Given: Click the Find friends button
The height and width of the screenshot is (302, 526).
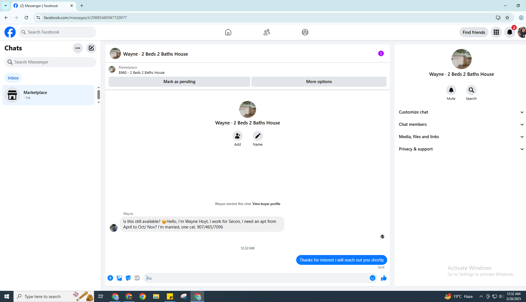Looking at the screenshot, I should point(474,32).
